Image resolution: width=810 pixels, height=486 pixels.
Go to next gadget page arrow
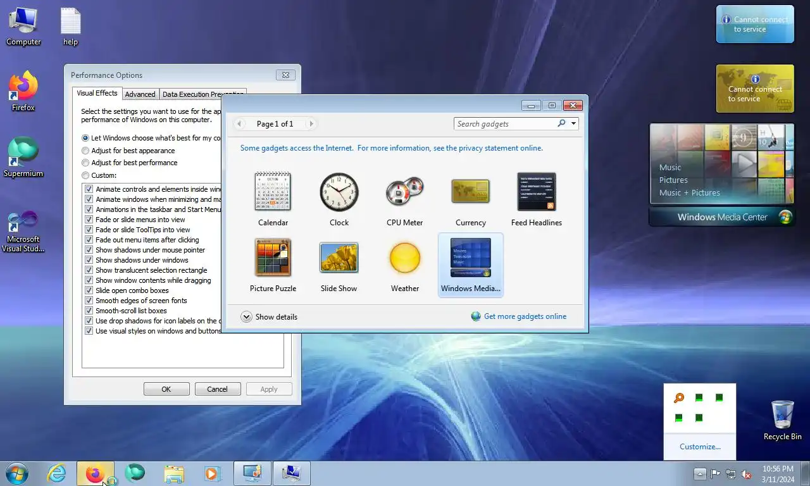click(311, 124)
